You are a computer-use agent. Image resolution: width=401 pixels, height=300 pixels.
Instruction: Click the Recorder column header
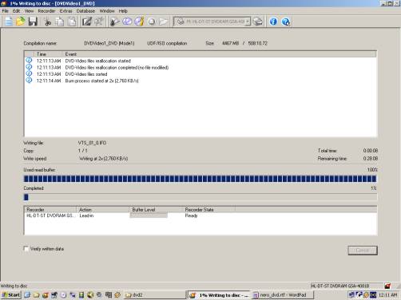(x=50, y=210)
